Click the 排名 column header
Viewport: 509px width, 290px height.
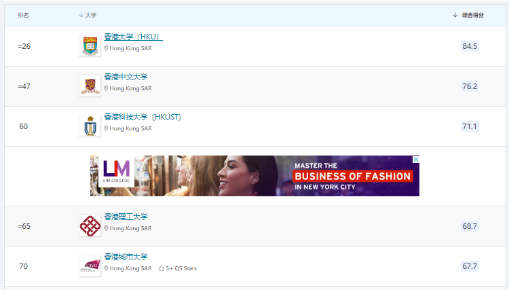[x=23, y=15]
